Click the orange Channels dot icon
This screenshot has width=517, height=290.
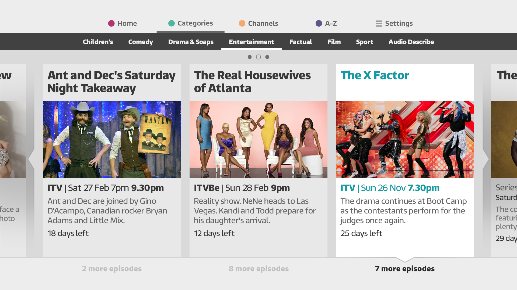242,23
